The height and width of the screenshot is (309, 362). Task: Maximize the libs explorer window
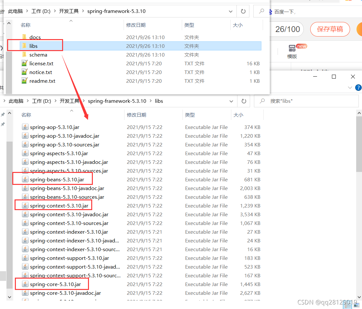click(x=334, y=77)
